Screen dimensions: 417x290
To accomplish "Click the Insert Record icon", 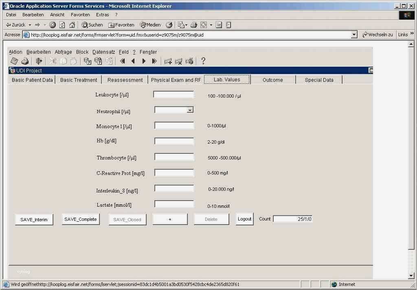I will [168, 61].
